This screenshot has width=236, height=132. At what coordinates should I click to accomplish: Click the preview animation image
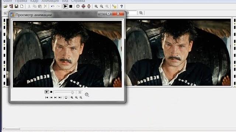point(67,54)
